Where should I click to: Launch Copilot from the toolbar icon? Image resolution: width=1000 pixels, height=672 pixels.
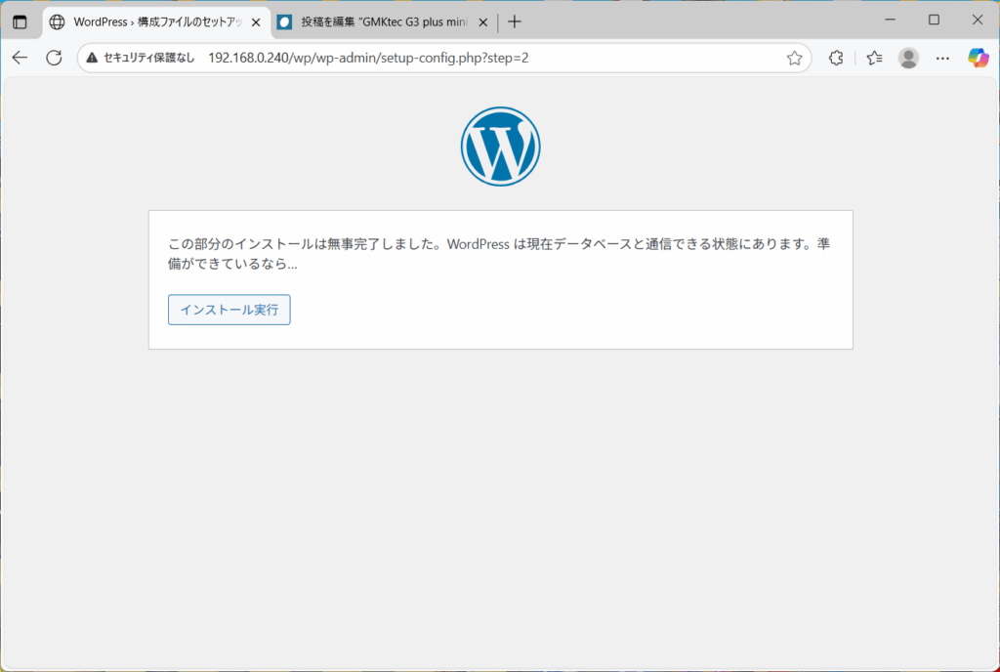(978, 58)
